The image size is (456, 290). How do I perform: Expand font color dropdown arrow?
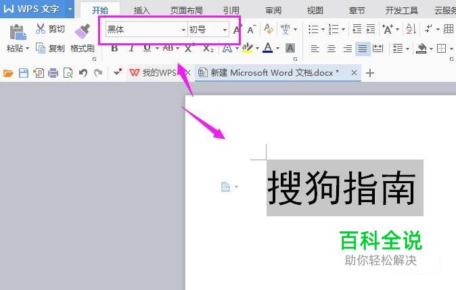[x=278, y=48]
